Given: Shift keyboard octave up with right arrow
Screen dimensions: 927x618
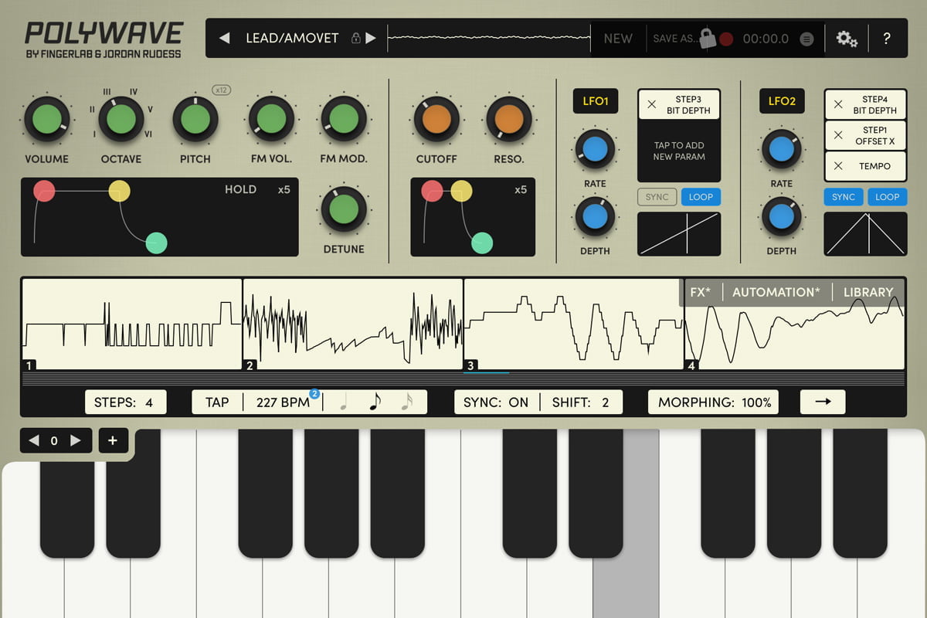Looking at the screenshot, I should point(75,440).
